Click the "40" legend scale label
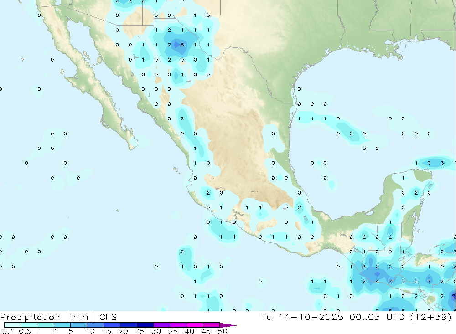Screen dimensions: 456x334 [x=190, y=331]
